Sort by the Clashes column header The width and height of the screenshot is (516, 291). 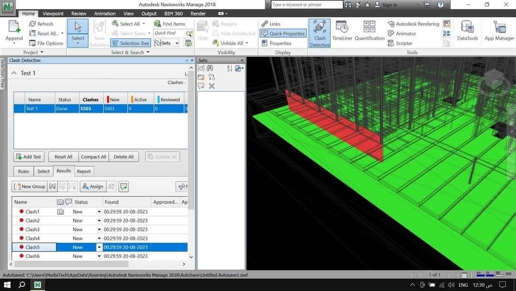[x=91, y=100]
